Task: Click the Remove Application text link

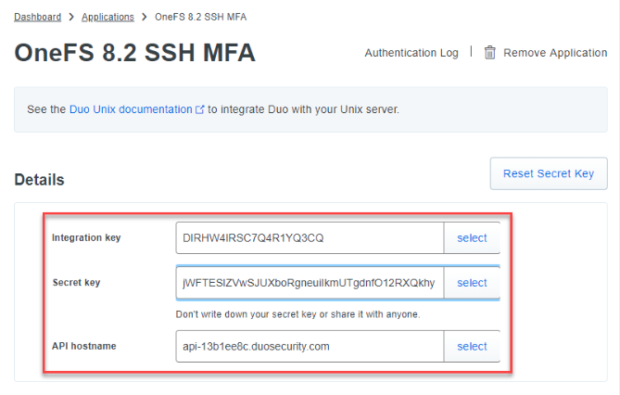Action: (555, 53)
